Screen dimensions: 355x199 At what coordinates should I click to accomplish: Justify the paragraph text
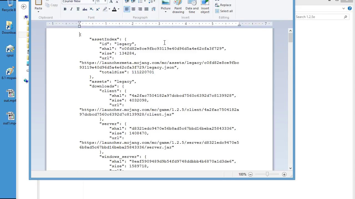coord(146,9)
